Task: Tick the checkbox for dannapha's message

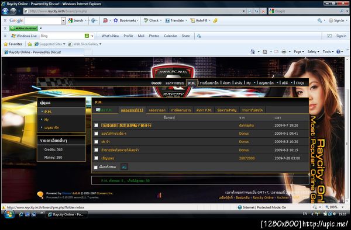Action: pyautogui.click(x=97, y=126)
